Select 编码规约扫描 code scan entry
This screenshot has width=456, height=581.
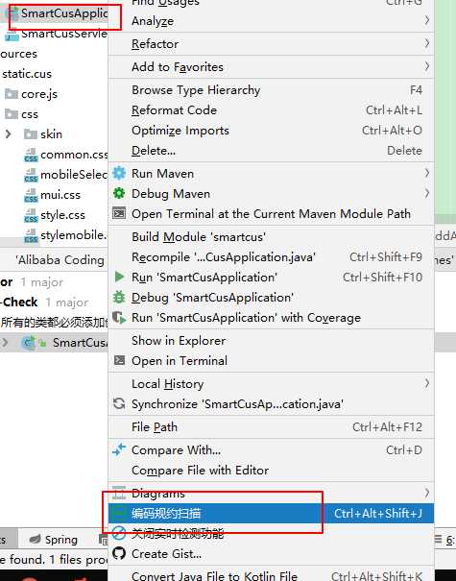(271, 513)
